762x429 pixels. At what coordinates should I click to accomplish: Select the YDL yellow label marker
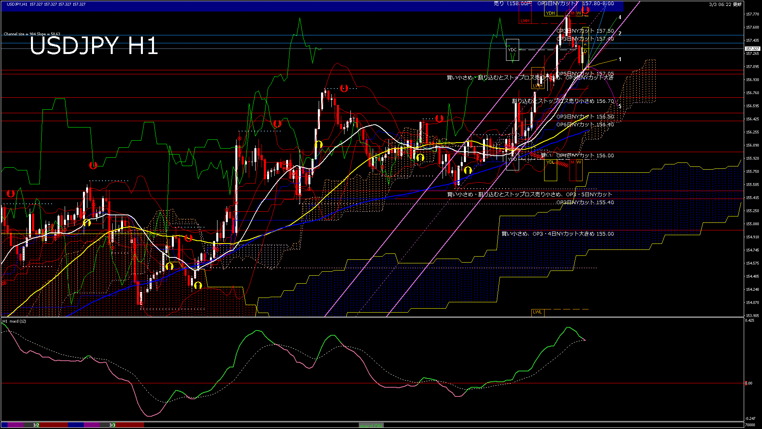pyautogui.click(x=550, y=162)
